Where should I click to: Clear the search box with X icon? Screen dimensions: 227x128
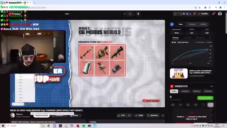click(124, 14)
